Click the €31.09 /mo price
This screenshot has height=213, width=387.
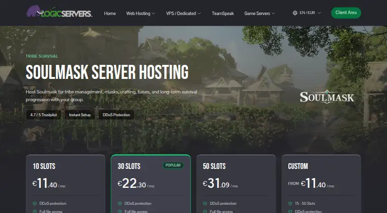221,183
